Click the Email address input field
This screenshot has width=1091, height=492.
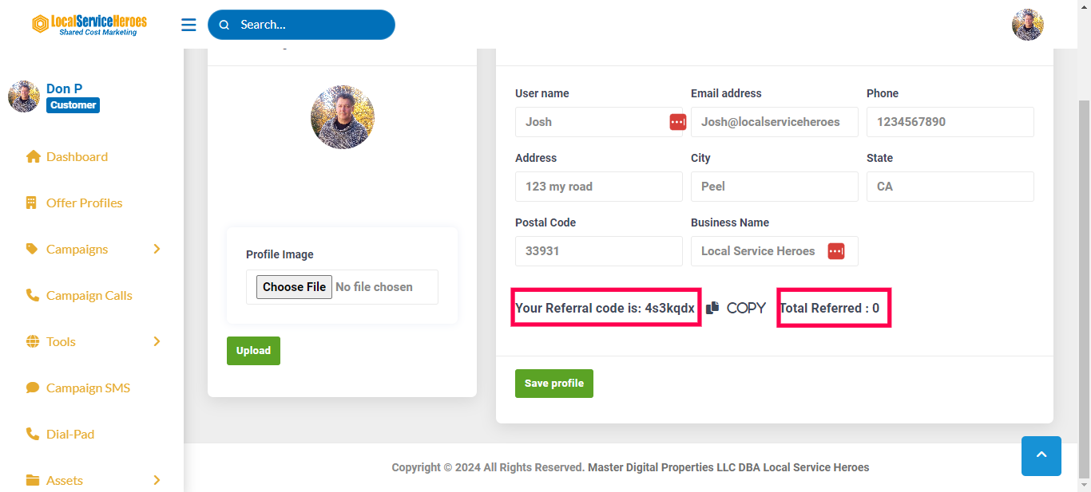(x=774, y=122)
